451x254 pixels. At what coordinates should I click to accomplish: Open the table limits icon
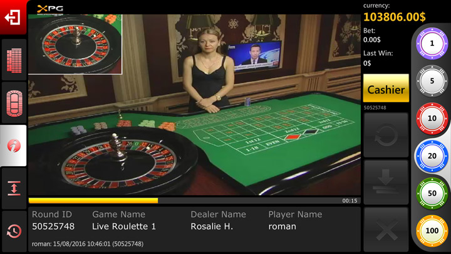[14, 189]
